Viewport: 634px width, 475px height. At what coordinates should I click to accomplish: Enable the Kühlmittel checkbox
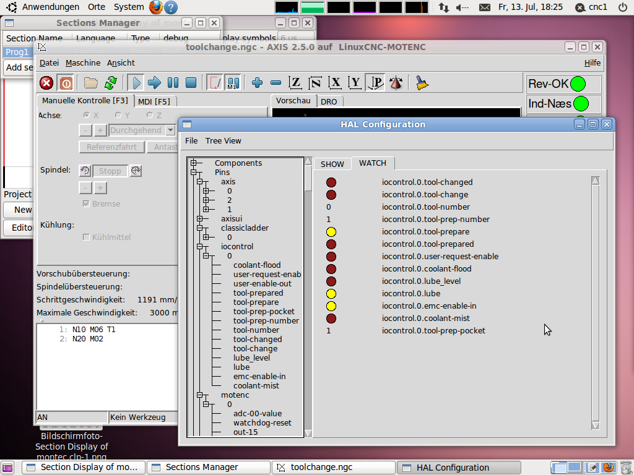86,237
